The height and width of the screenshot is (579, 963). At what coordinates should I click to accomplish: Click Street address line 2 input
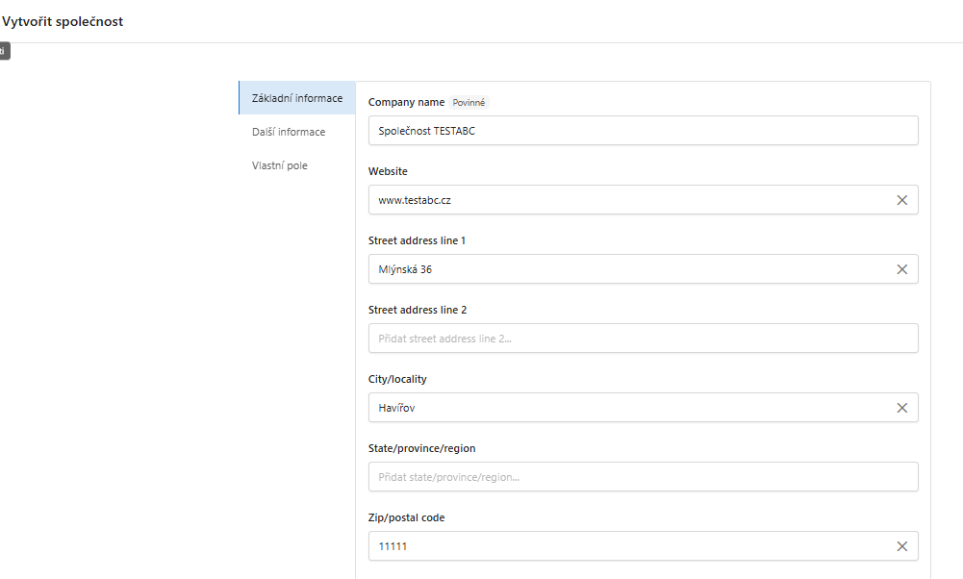point(643,339)
